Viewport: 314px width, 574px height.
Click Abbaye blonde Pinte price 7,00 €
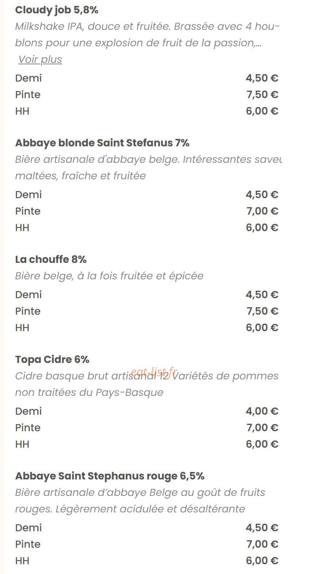point(262,211)
